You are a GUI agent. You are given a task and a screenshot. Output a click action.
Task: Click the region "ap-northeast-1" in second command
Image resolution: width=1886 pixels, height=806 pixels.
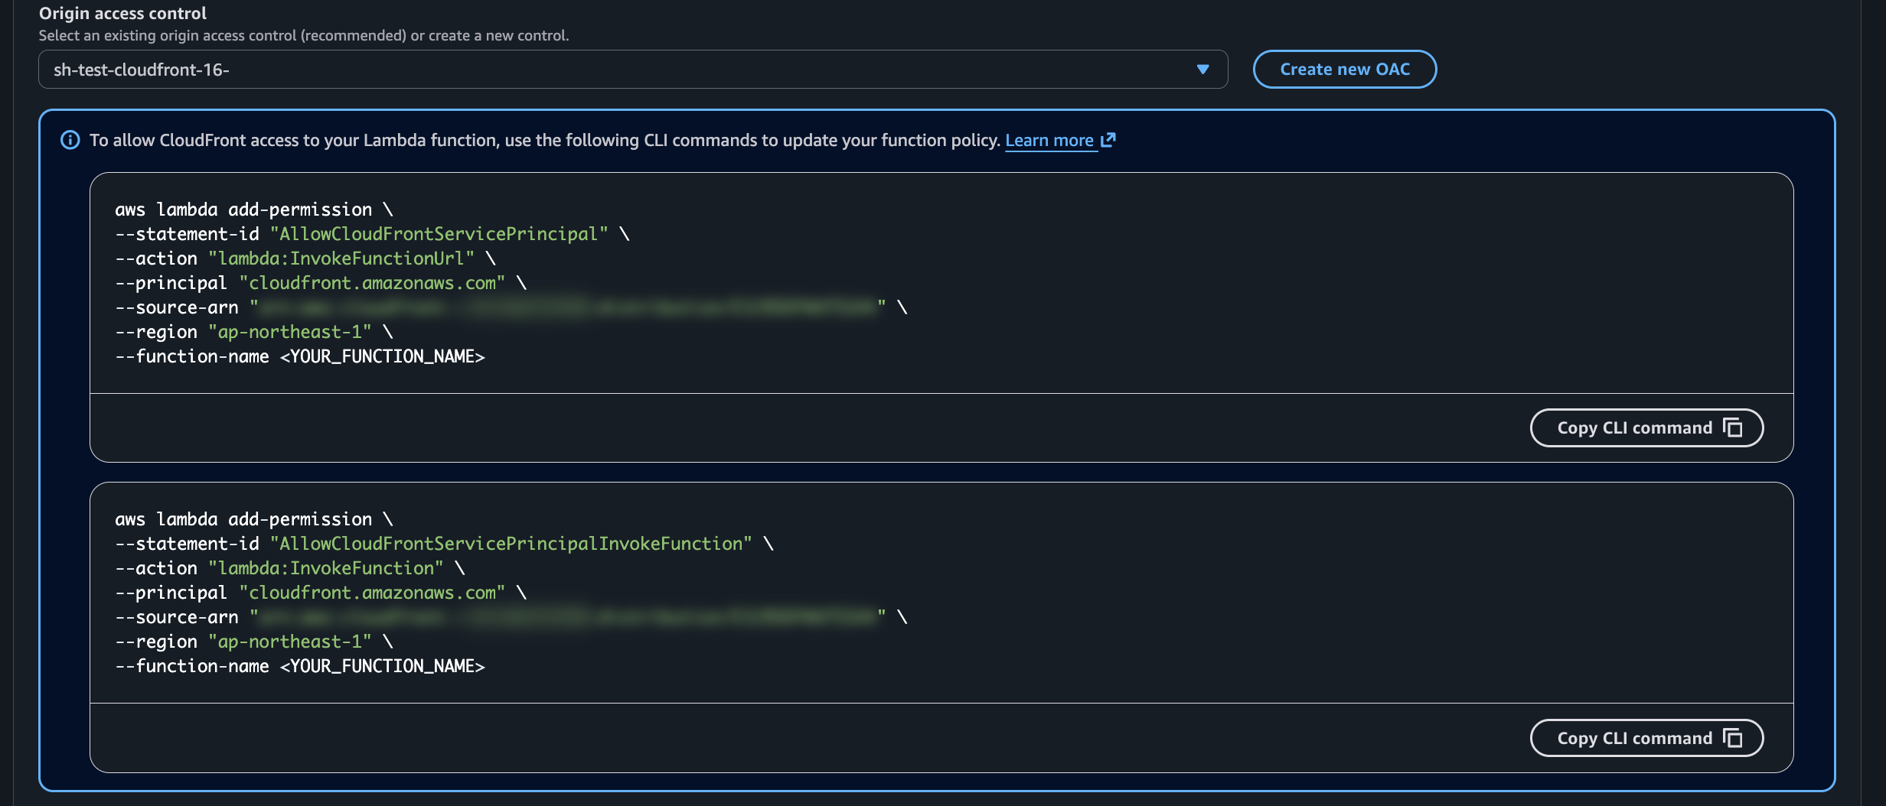290,642
